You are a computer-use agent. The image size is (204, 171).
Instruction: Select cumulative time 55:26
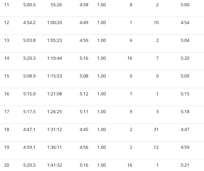(56, 5)
